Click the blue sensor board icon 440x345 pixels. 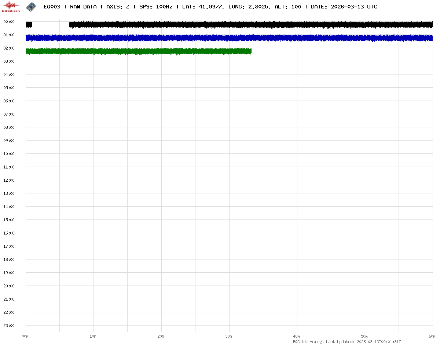click(31, 6)
